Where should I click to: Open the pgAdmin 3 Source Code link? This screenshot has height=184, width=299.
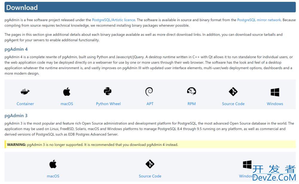pos(150,176)
